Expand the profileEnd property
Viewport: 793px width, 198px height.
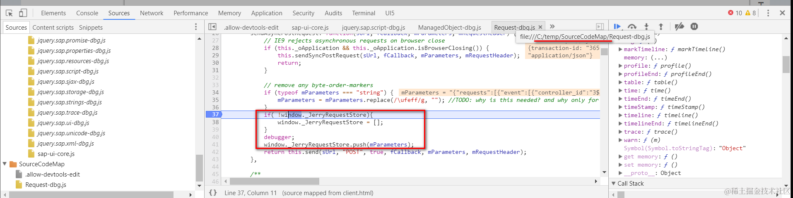[620, 74]
